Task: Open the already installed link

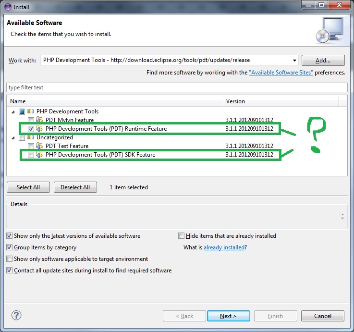Action: tap(224, 247)
